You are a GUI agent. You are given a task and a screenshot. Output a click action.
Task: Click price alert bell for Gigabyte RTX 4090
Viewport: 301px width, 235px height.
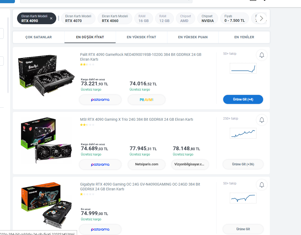tap(262, 185)
